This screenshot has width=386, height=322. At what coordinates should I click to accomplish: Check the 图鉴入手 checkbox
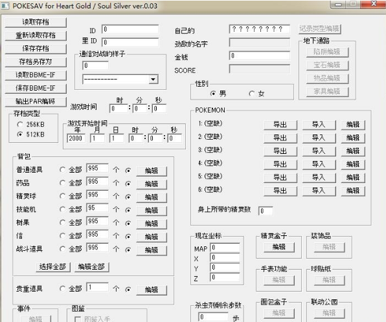click(78, 319)
